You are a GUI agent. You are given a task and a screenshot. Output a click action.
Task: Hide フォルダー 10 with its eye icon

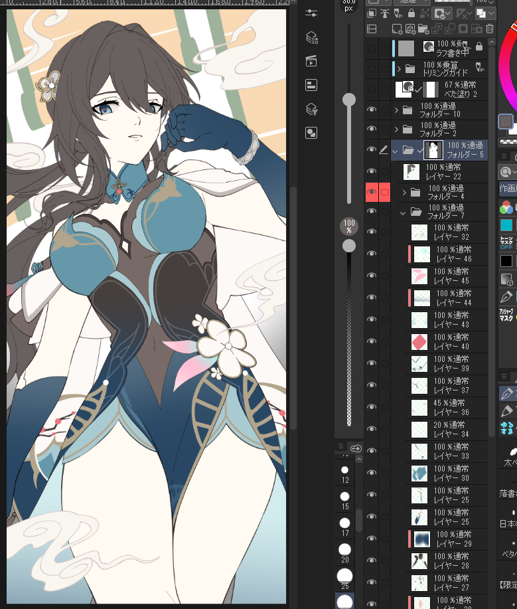pos(372,110)
